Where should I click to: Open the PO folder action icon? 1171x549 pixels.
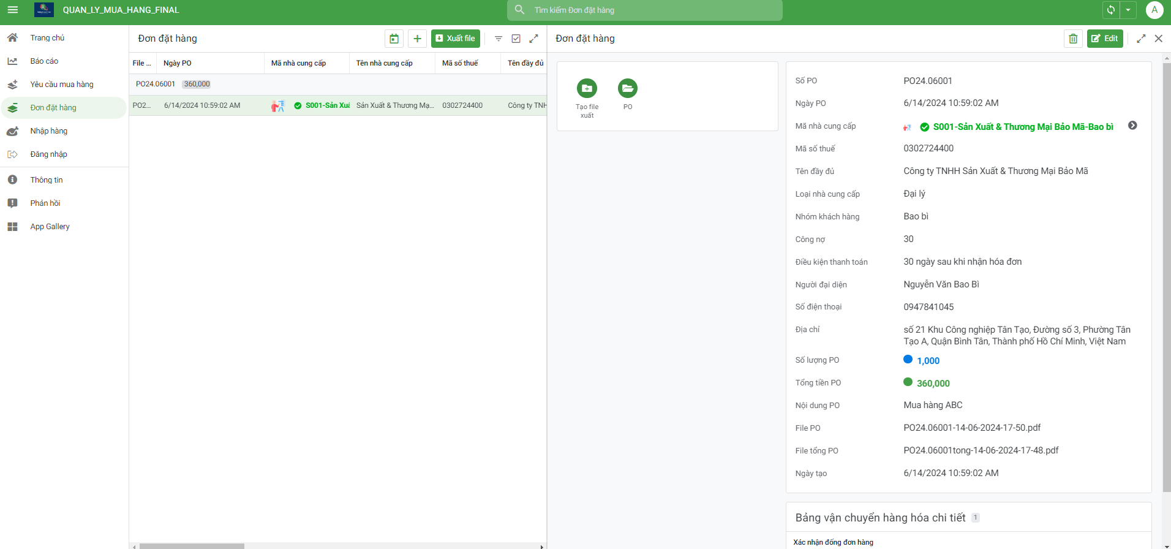click(627, 89)
